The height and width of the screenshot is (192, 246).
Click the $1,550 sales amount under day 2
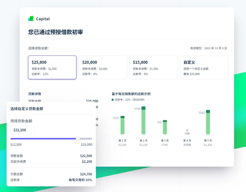[143, 145]
